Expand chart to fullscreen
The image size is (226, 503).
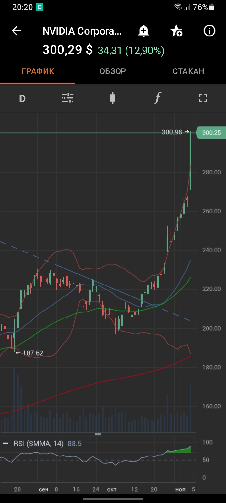(203, 98)
